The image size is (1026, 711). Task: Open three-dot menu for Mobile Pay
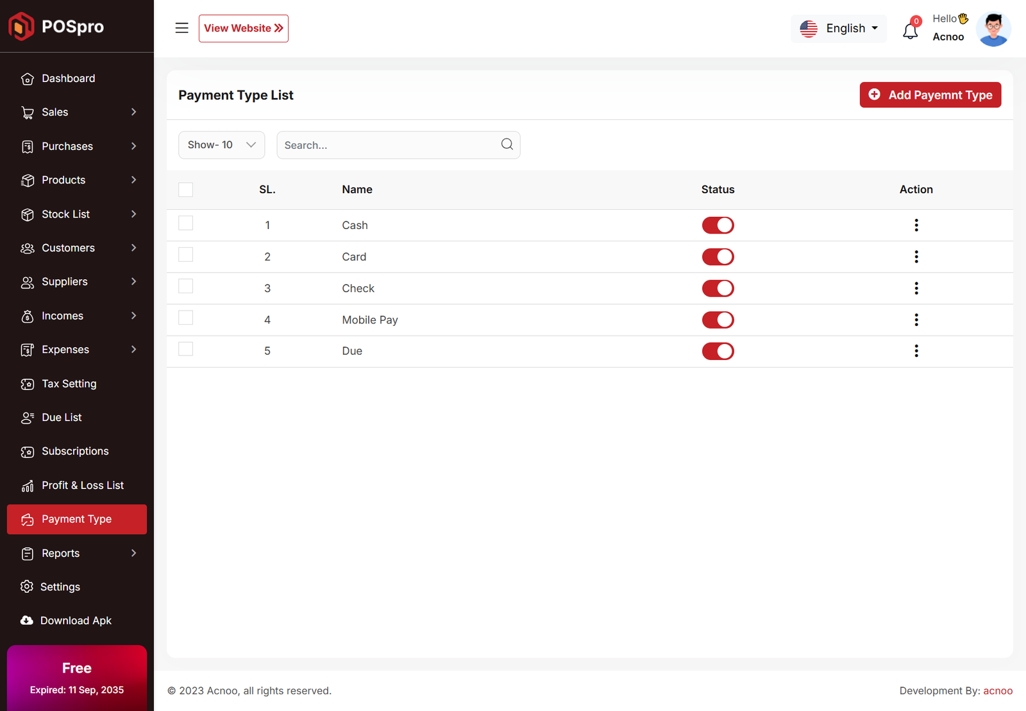[916, 320]
